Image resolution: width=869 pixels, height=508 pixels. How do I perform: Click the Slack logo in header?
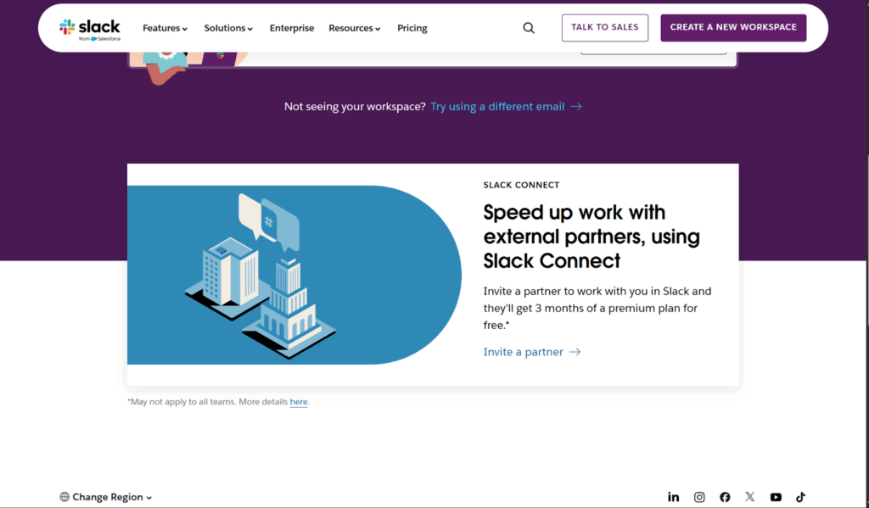(89, 28)
